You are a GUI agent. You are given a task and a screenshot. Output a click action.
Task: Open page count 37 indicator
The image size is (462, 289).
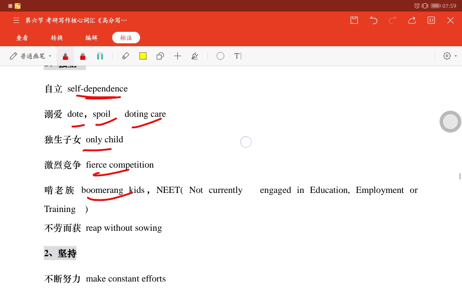(x=431, y=20)
